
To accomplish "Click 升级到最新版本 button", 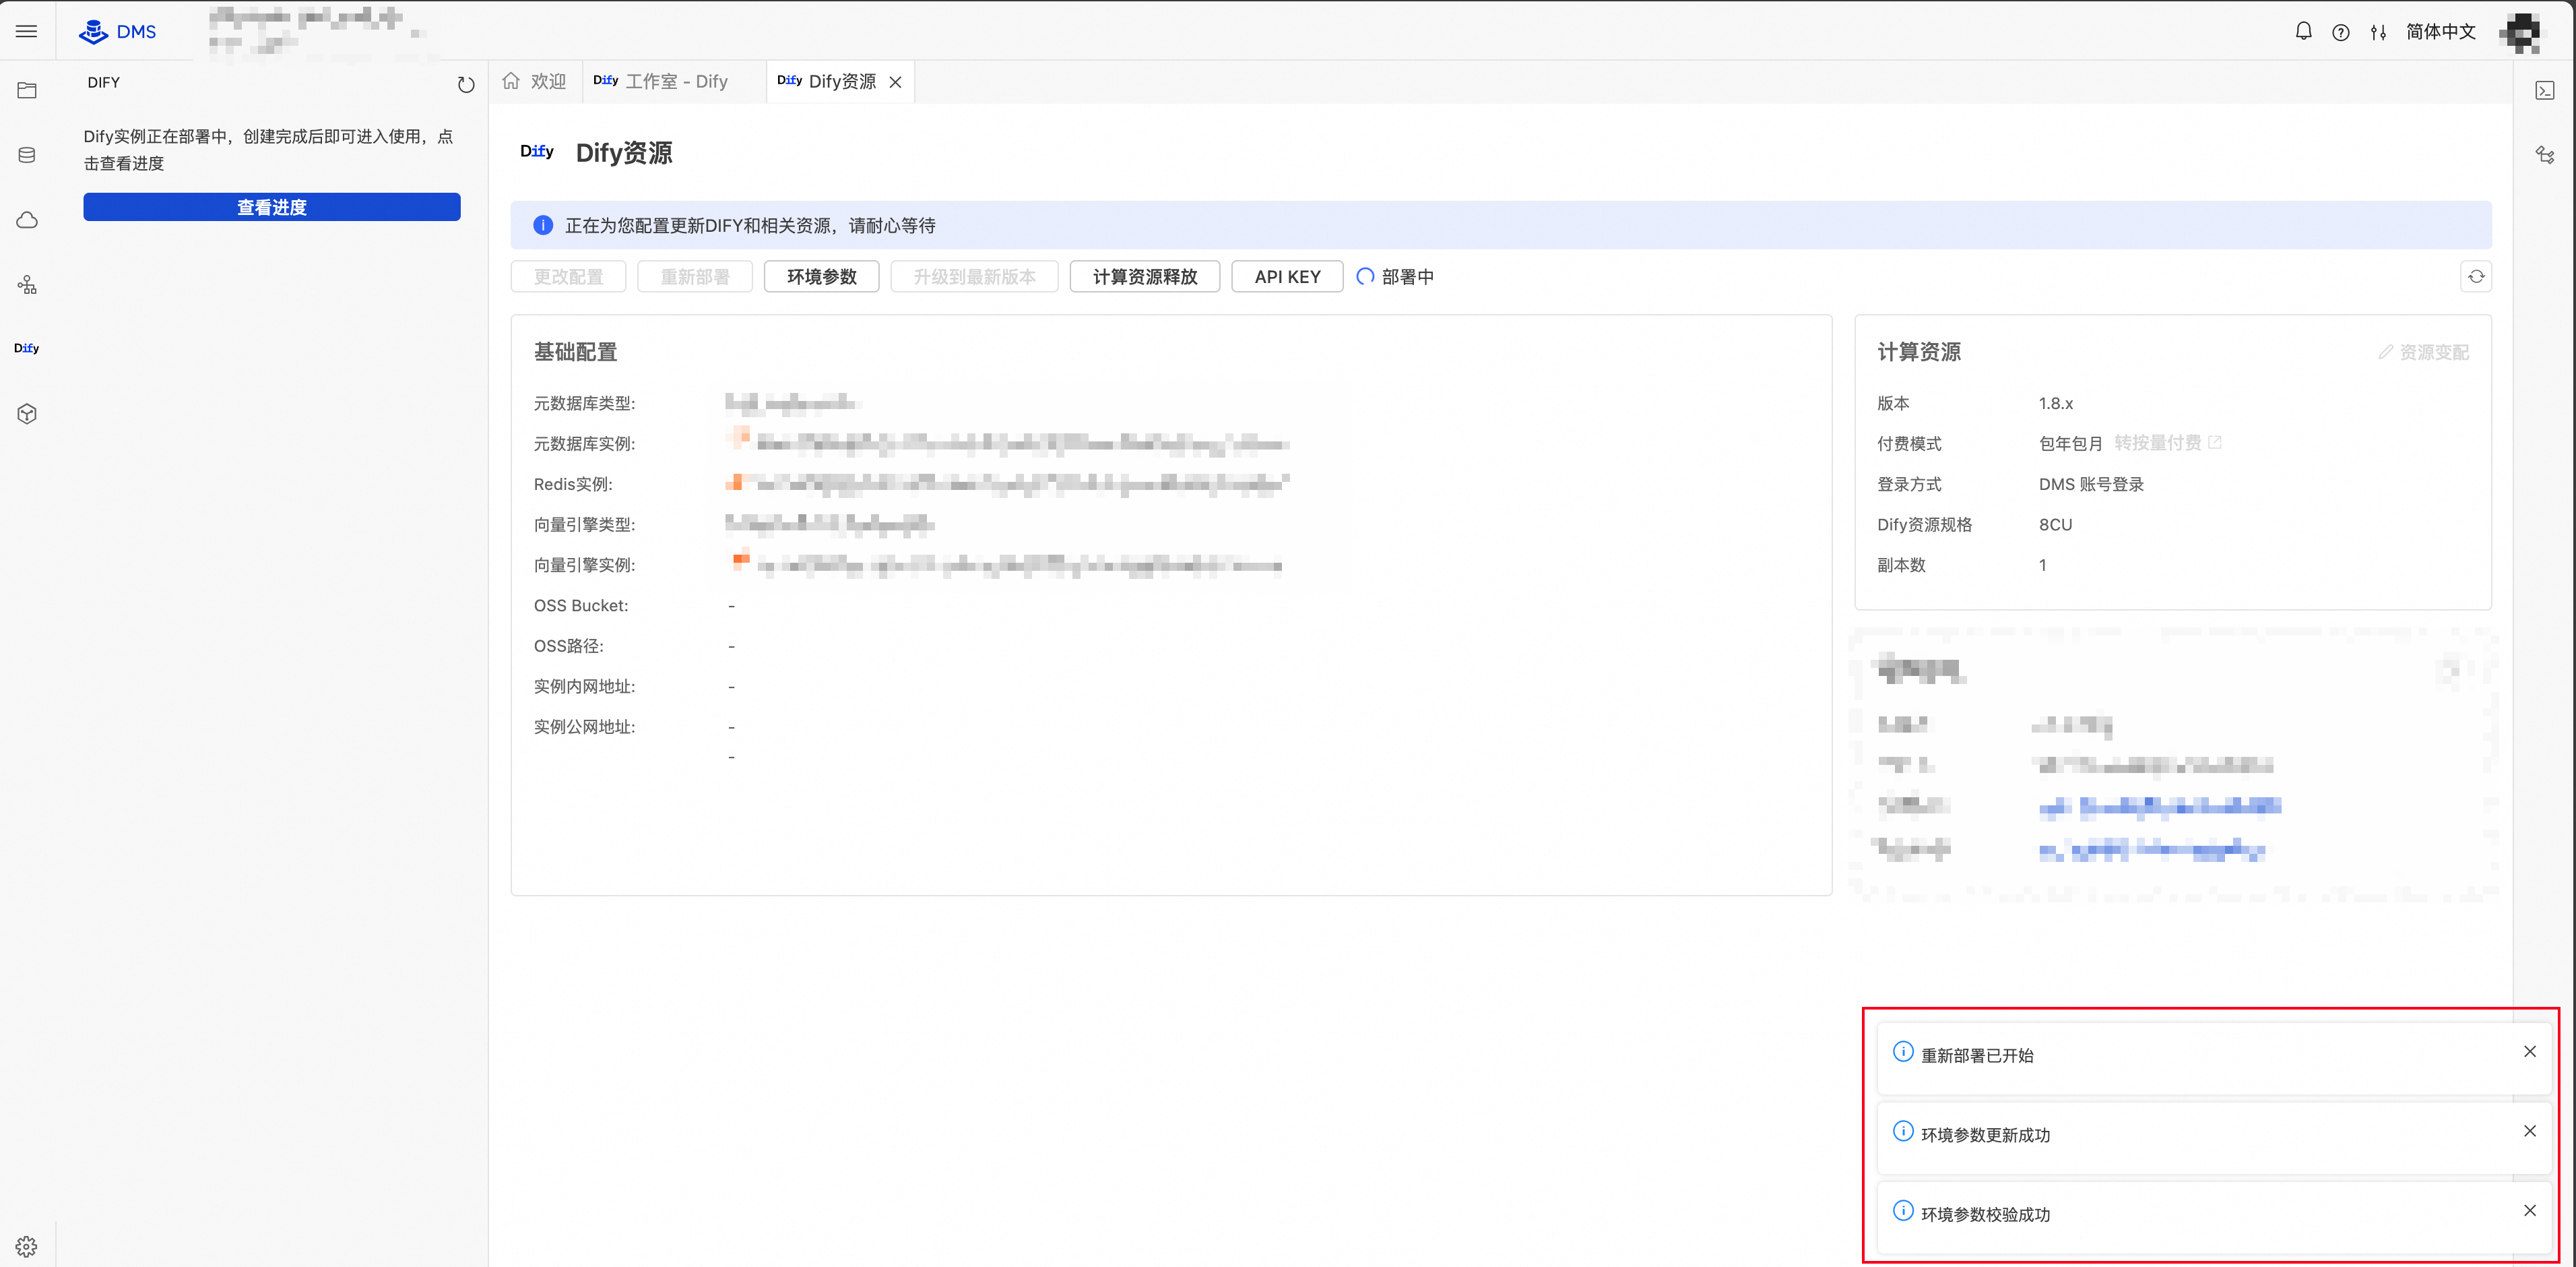I will (x=975, y=276).
